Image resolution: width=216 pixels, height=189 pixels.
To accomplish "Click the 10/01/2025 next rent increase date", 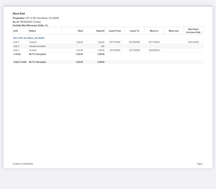I will click(x=193, y=42).
